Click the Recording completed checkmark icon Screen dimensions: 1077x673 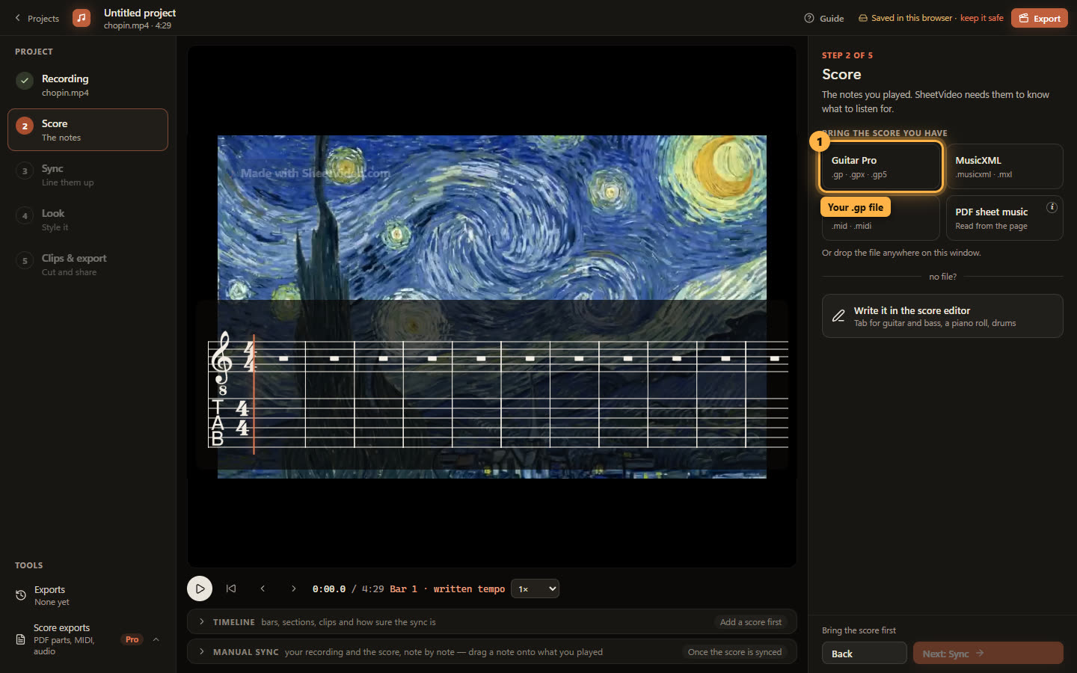25,80
